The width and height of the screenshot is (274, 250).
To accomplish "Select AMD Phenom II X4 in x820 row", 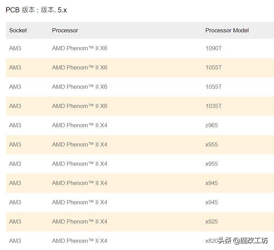I will 80,241.
